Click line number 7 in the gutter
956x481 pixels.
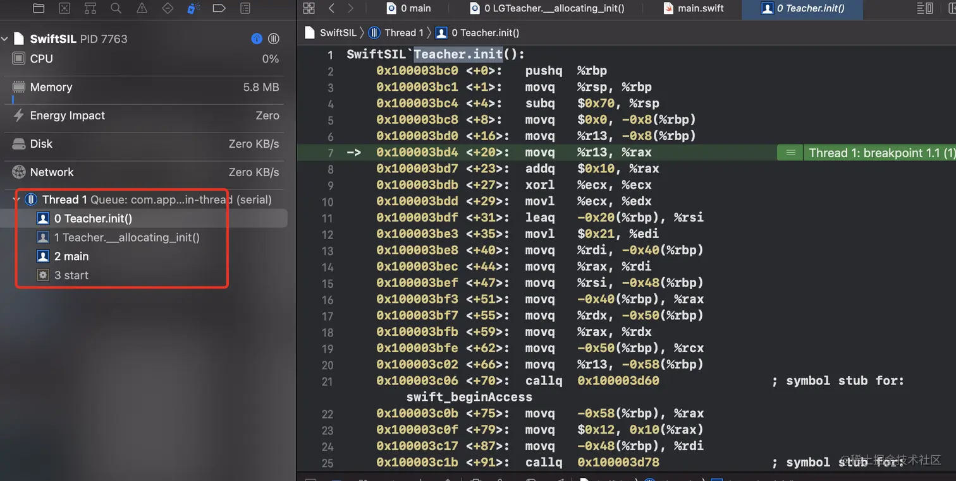point(330,153)
